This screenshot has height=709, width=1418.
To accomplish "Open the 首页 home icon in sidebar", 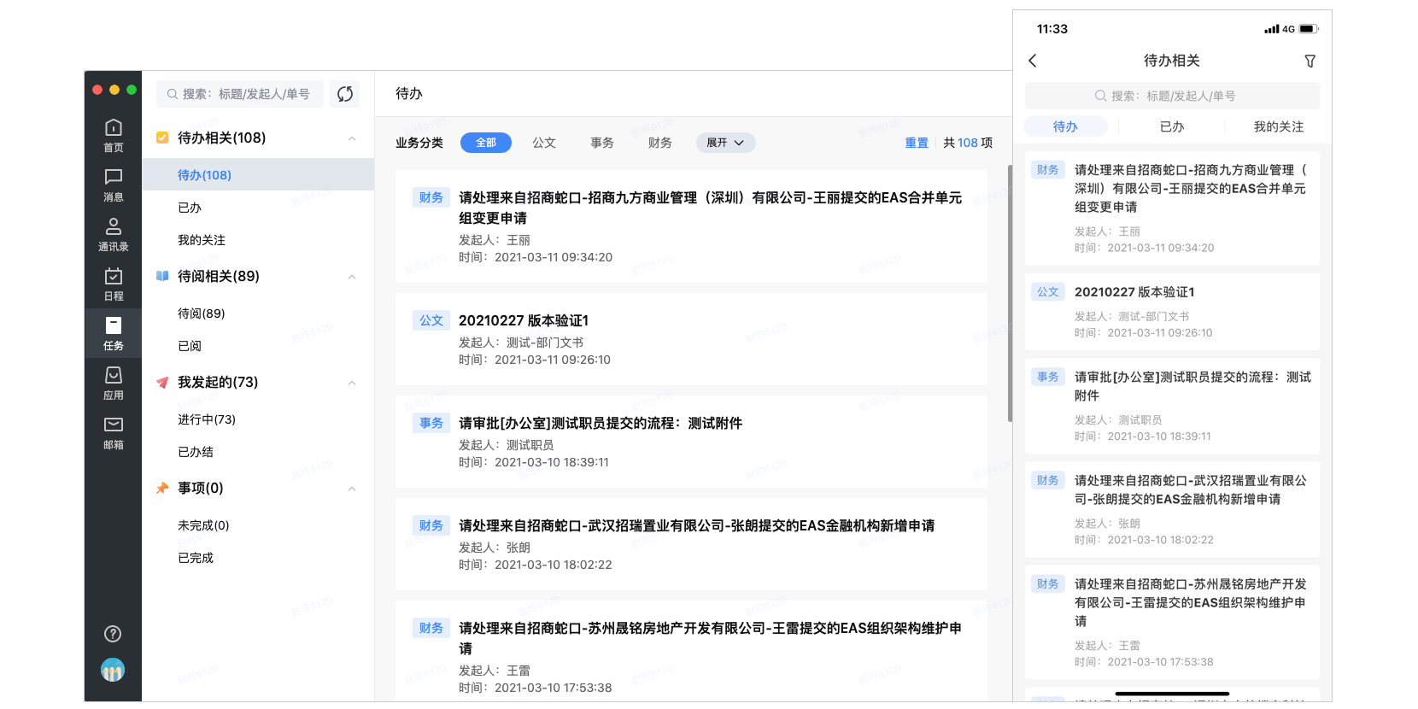I will 113,134.
